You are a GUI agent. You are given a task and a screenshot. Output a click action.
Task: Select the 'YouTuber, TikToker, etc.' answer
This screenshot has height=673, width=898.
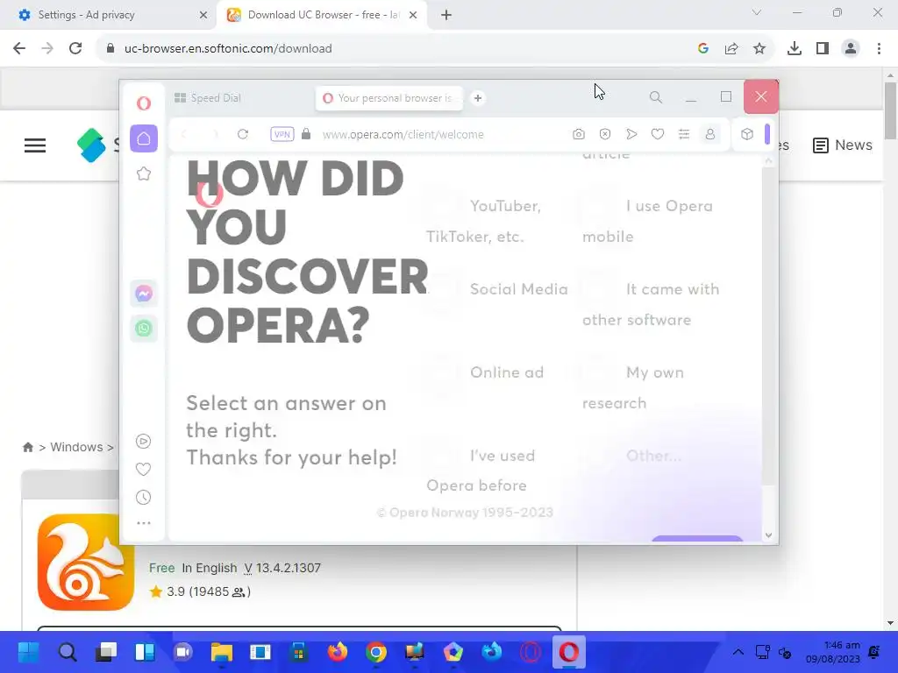pos(483,221)
